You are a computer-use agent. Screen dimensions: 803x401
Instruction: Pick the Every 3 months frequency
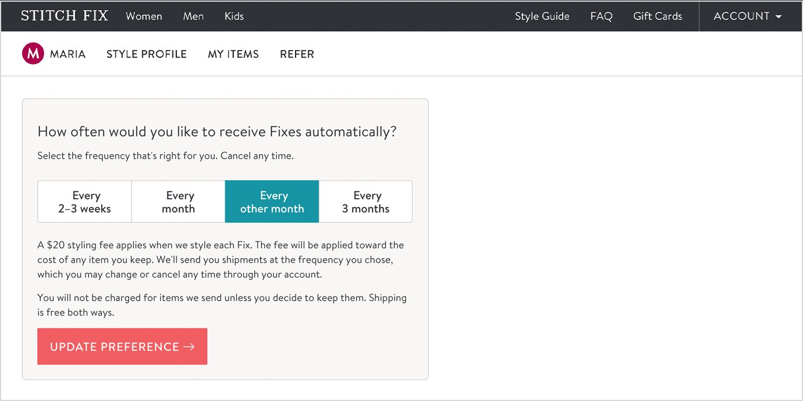click(366, 202)
